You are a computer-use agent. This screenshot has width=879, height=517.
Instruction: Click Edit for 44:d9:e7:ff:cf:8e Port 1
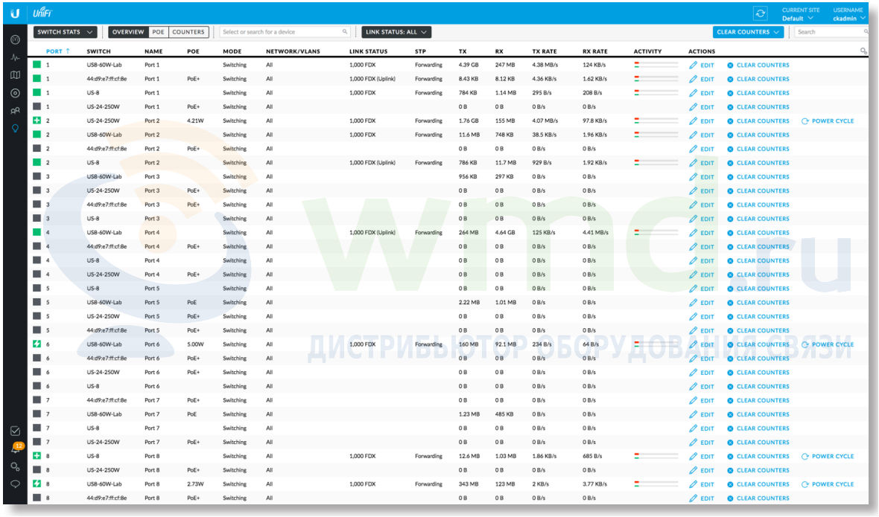pyautogui.click(x=702, y=79)
